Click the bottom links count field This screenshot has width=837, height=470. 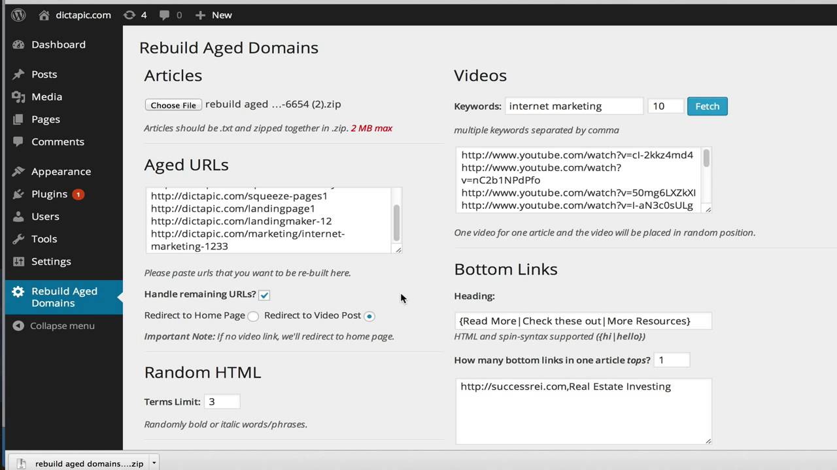pyautogui.click(x=672, y=360)
